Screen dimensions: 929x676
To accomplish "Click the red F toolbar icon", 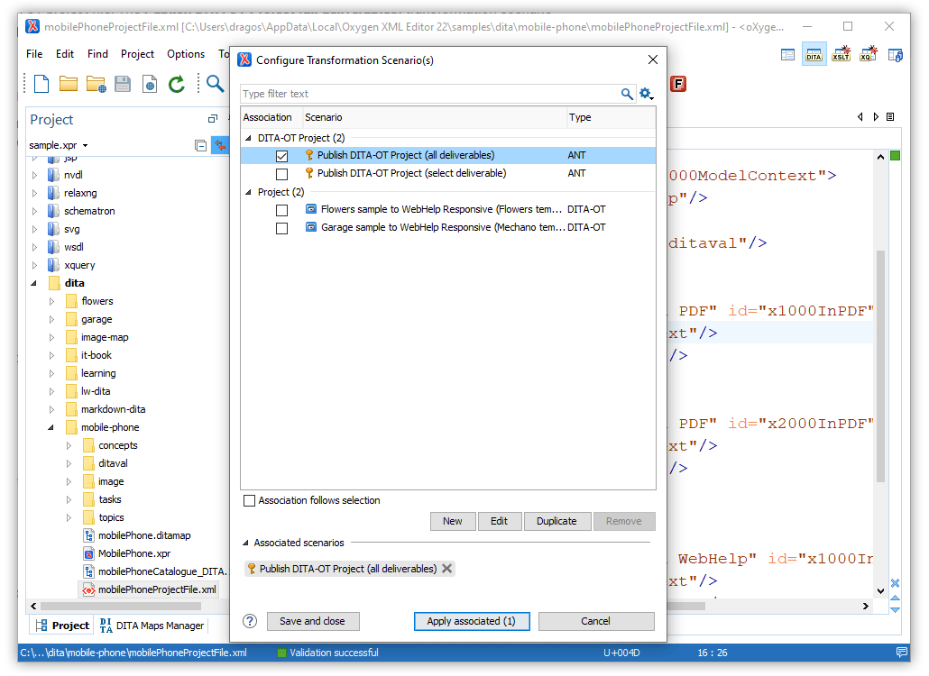I will (677, 84).
